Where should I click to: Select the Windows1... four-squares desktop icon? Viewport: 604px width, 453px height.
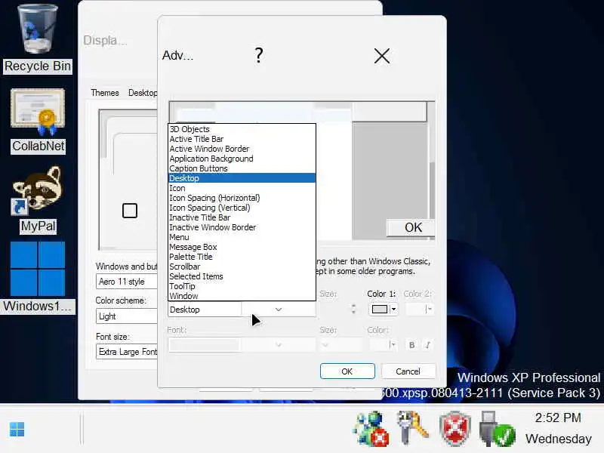pyautogui.click(x=38, y=277)
